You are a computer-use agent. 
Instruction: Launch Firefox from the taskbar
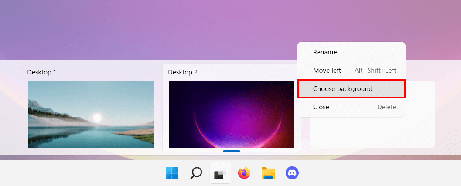pos(244,173)
